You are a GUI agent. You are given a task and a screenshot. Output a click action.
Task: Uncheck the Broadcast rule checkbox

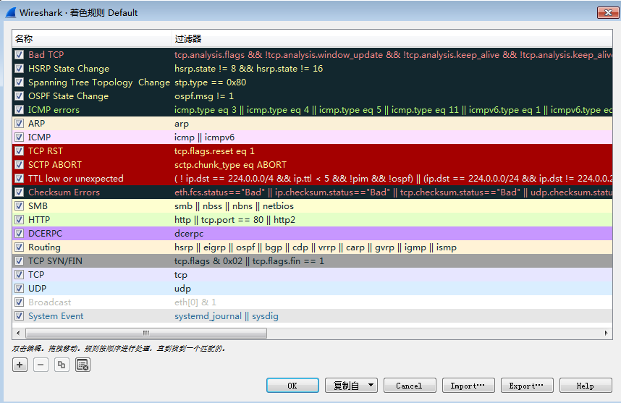(x=19, y=302)
